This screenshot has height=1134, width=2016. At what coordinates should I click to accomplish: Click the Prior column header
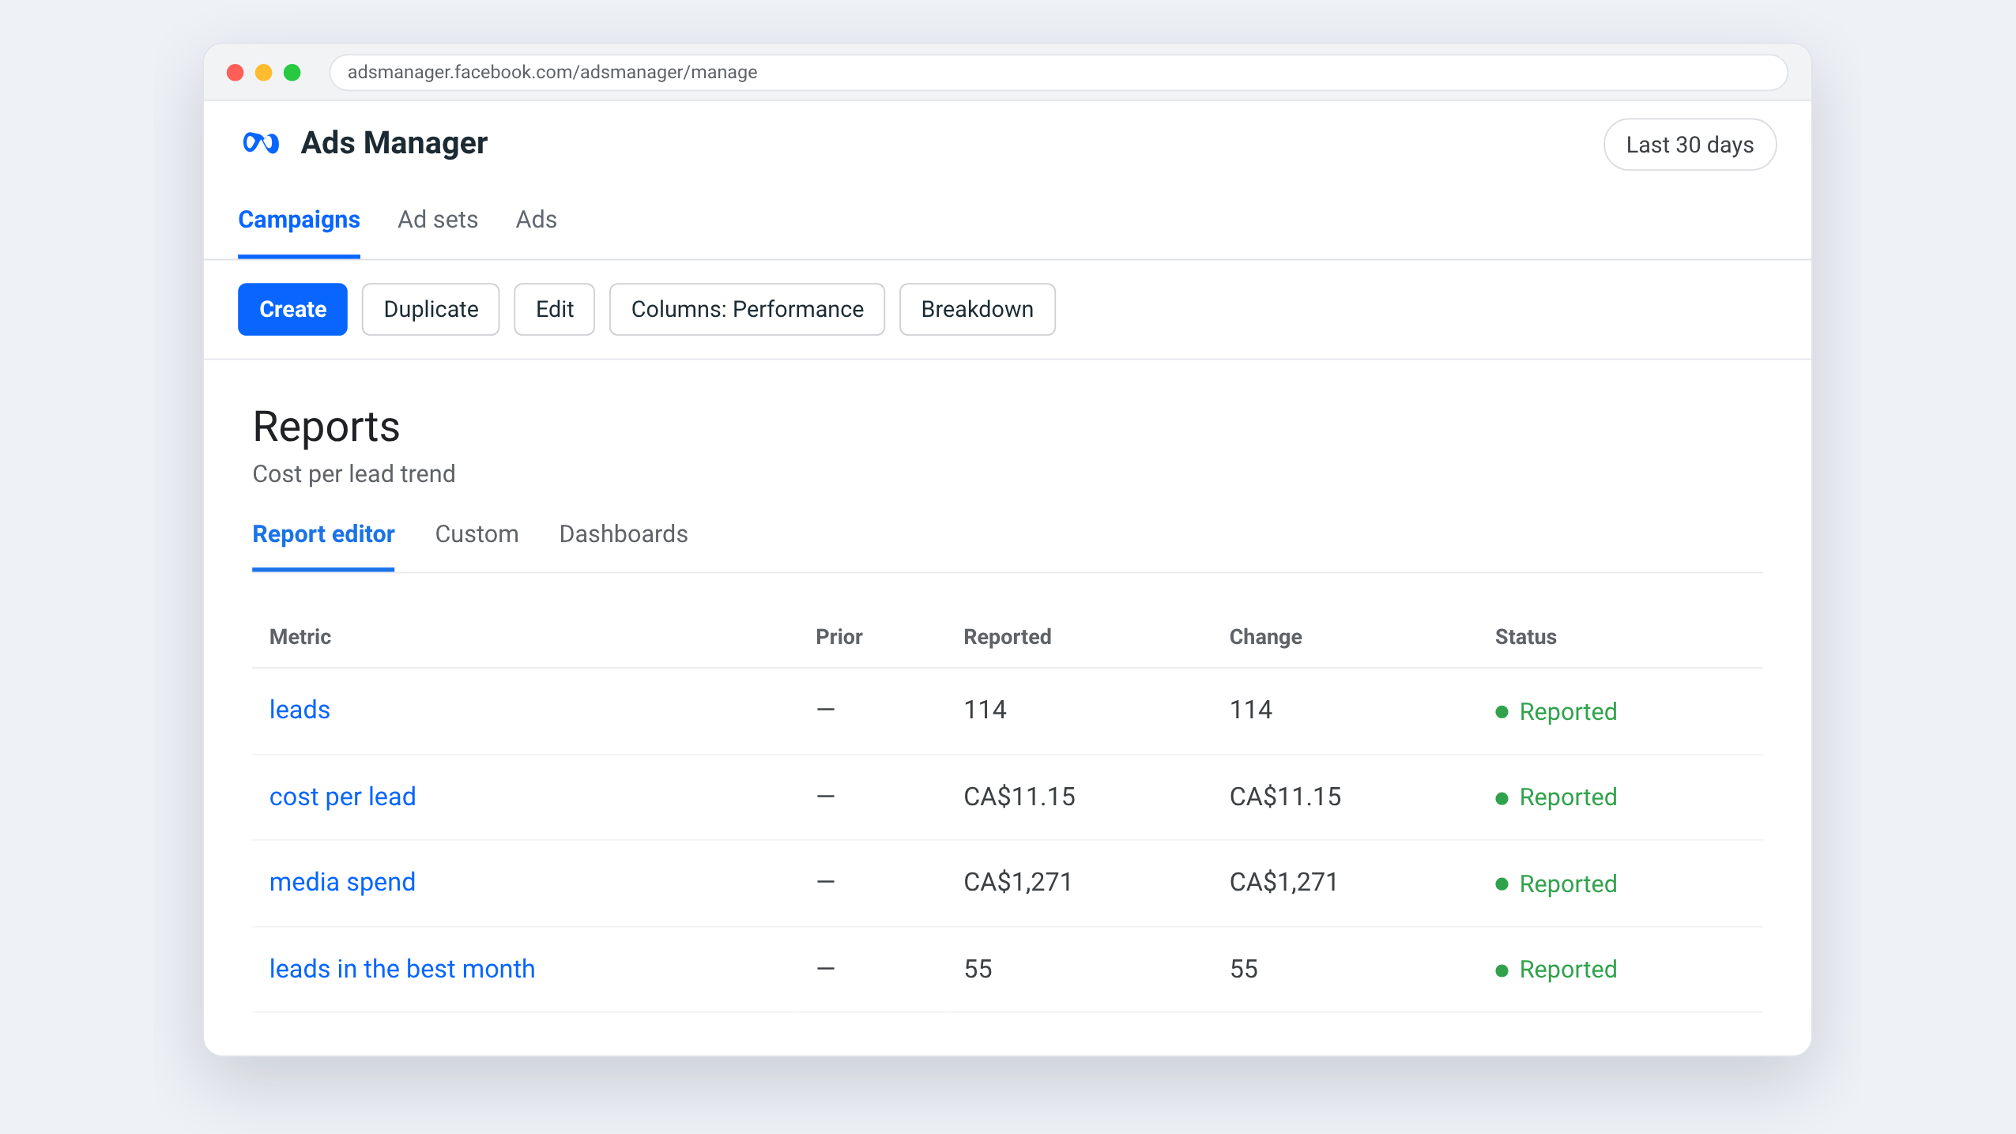[x=838, y=637]
